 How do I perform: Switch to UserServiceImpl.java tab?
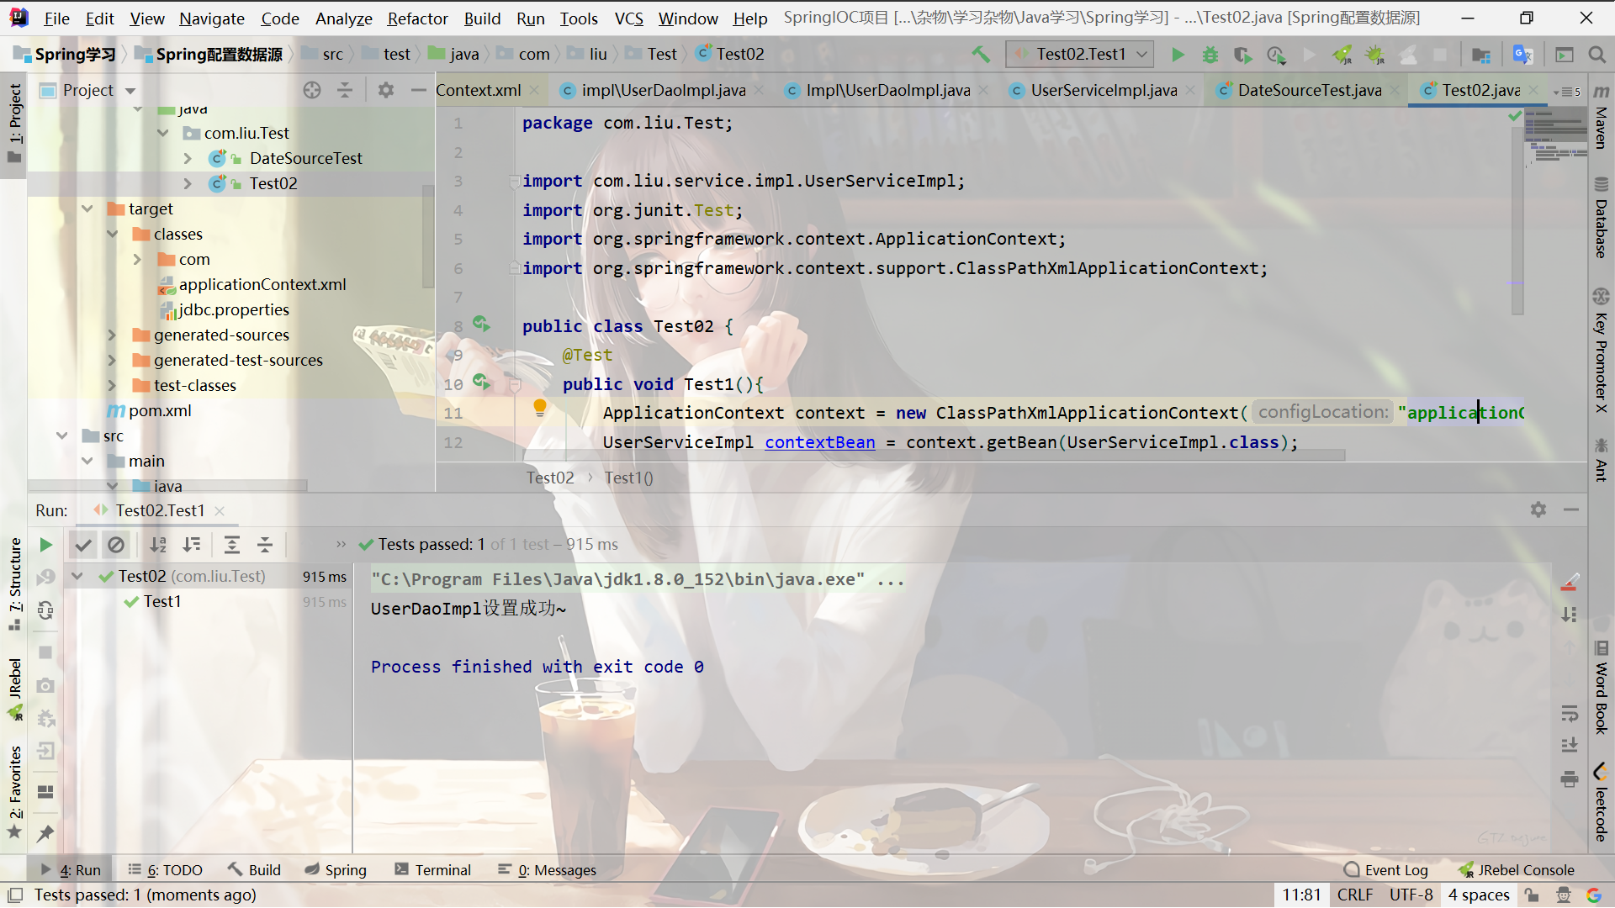[x=1104, y=90]
